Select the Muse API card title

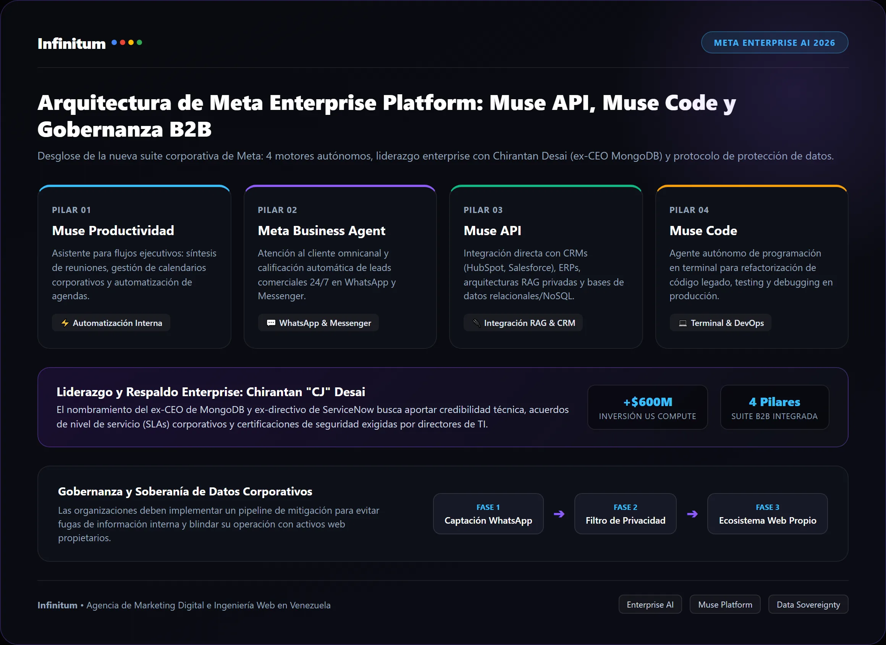492,231
